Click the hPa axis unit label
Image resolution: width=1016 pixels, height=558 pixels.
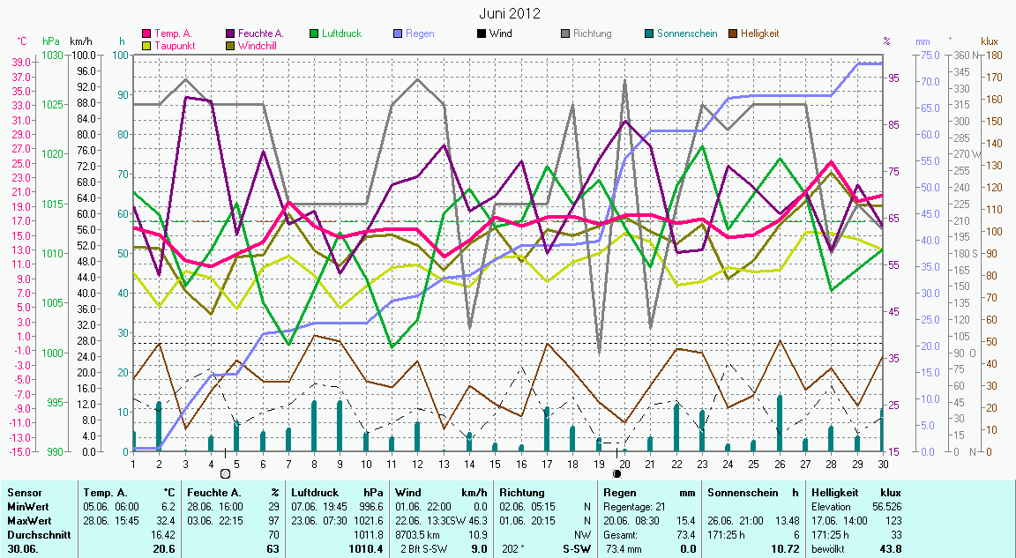[x=51, y=41]
